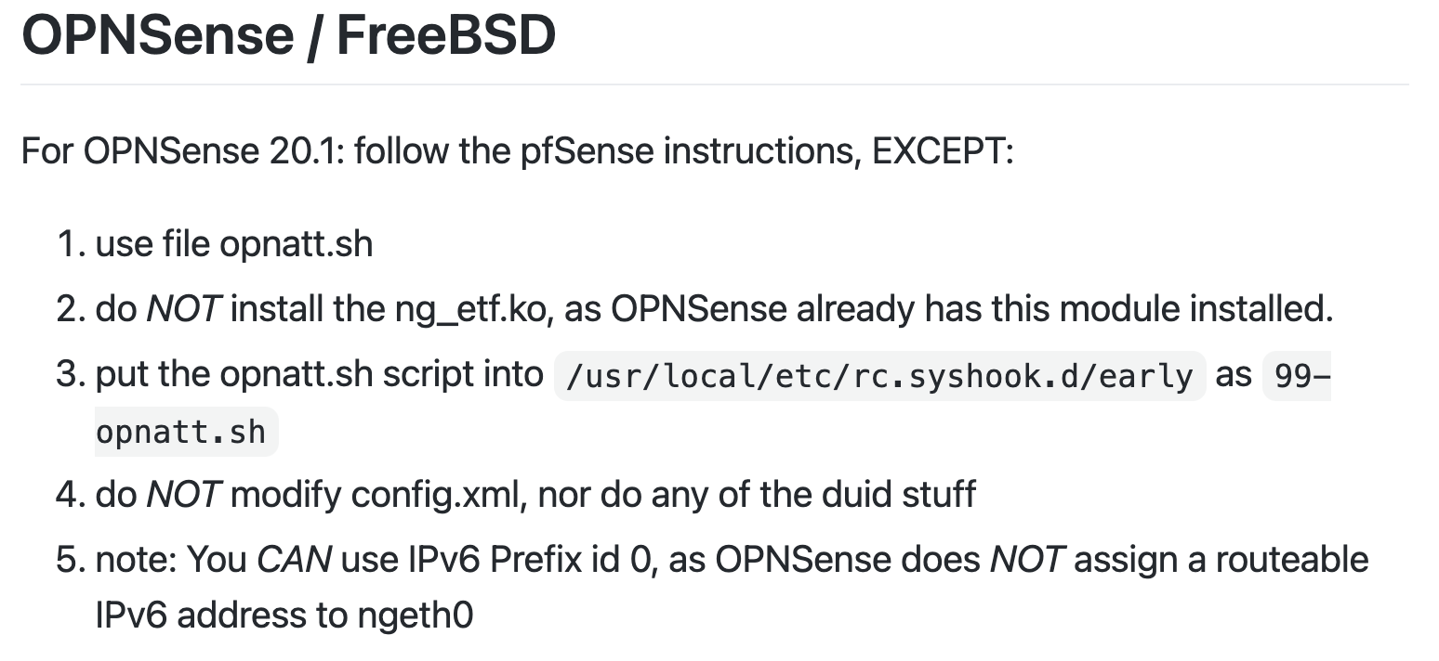Click italic "NOT" in the ng_etf.ko step
Image resolution: width=1439 pixels, height=661 pixels.
[183, 309]
